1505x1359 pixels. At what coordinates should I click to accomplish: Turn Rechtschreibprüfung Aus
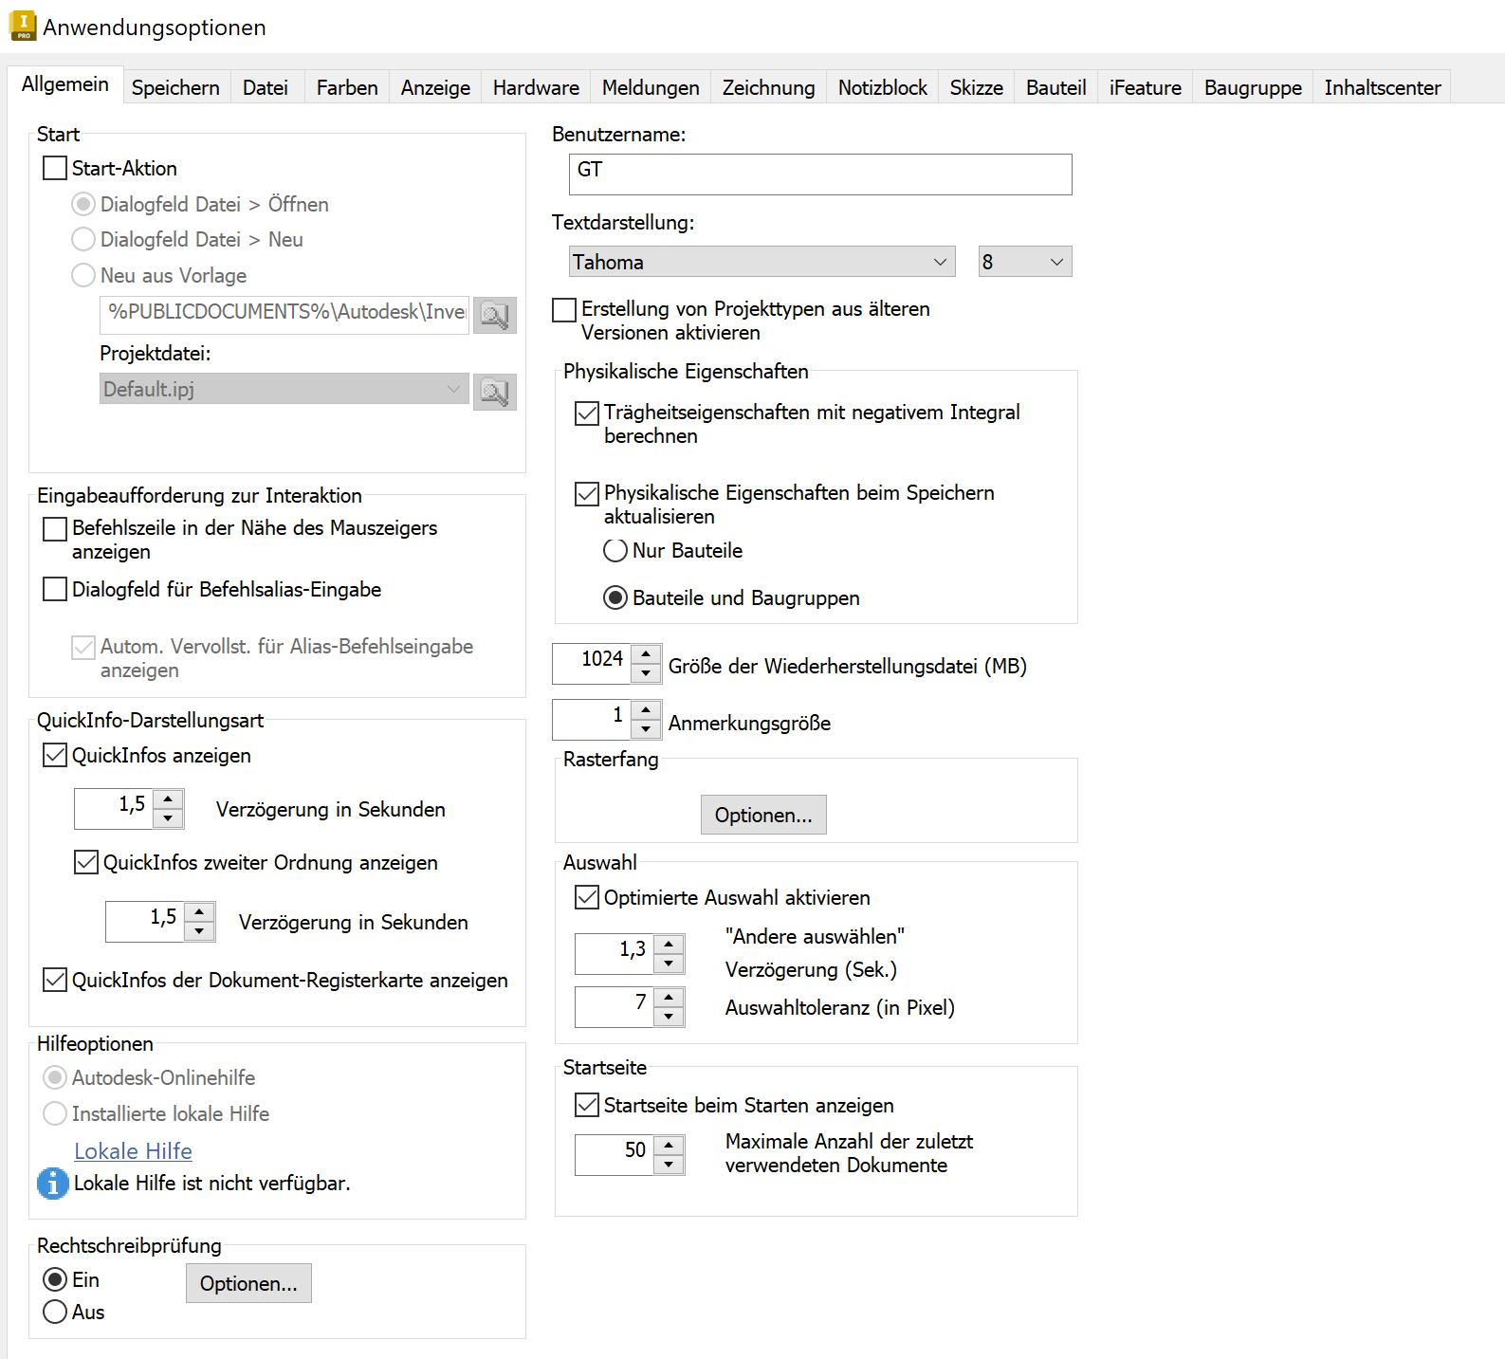[x=55, y=1312]
